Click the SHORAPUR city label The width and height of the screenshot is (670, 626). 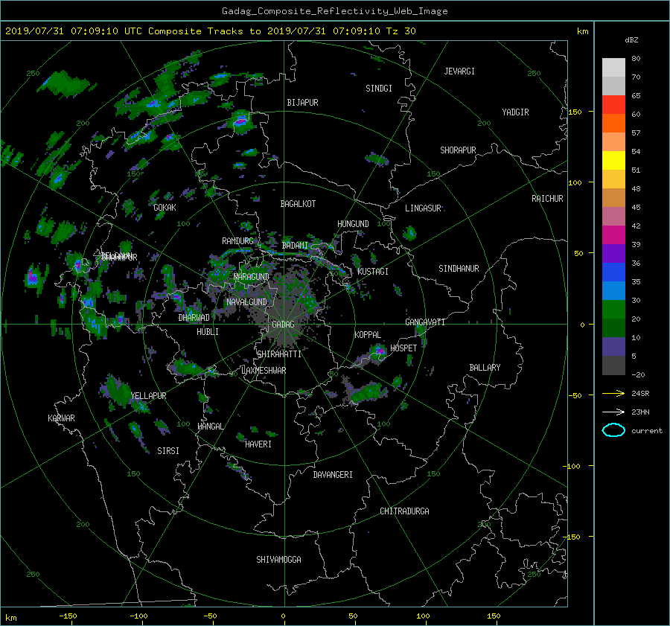(458, 150)
